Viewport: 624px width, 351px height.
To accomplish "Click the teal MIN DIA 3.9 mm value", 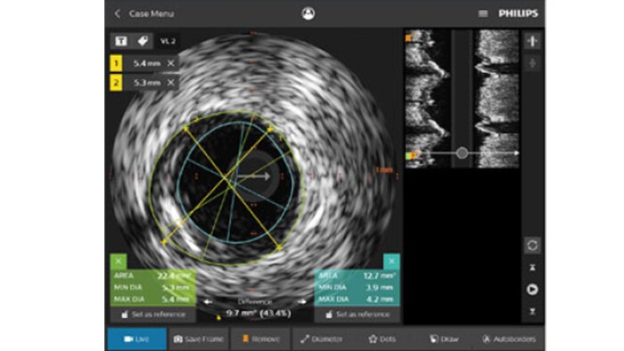I will coord(379,287).
